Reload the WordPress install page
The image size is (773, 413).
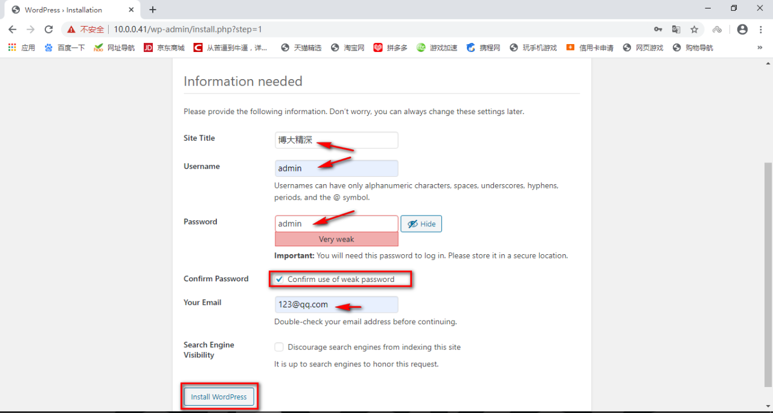[49, 29]
